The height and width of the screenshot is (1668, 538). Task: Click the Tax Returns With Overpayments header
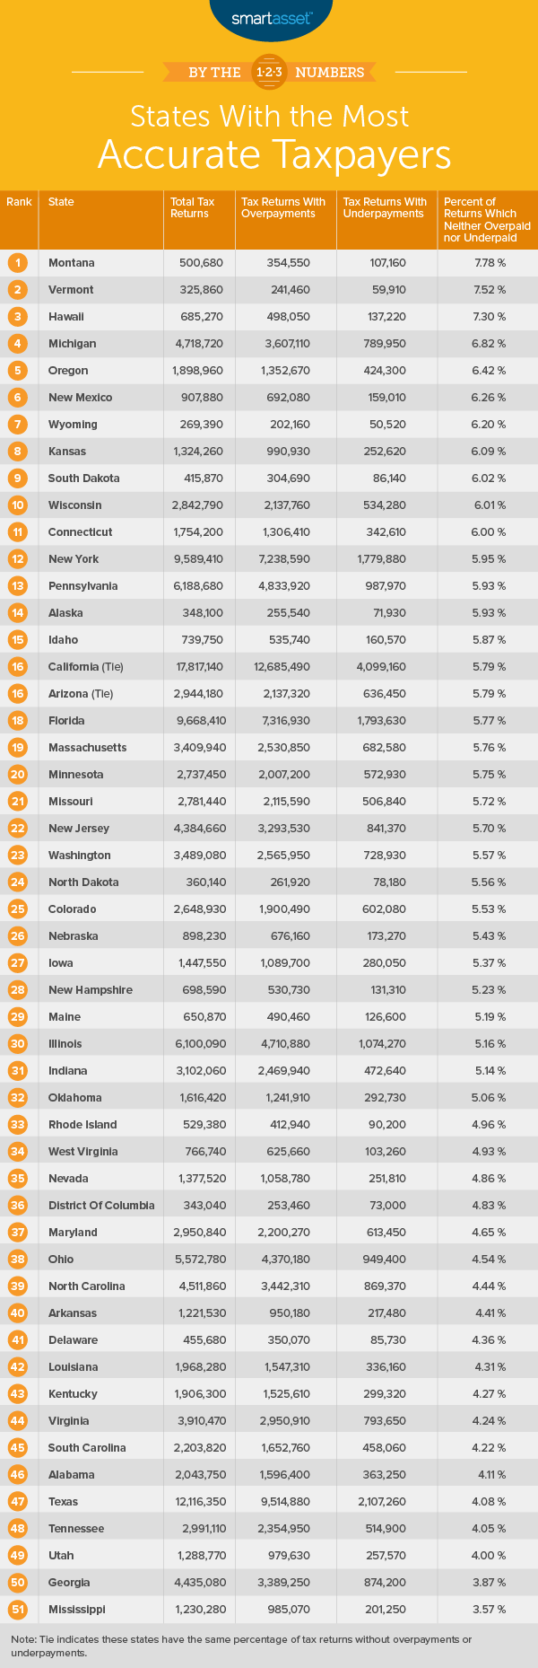pyautogui.click(x=283, y=207)
